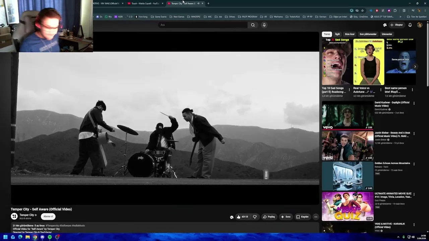Start voice search with the microphone icon
429x241 pixels.
[x=264, y=25]
